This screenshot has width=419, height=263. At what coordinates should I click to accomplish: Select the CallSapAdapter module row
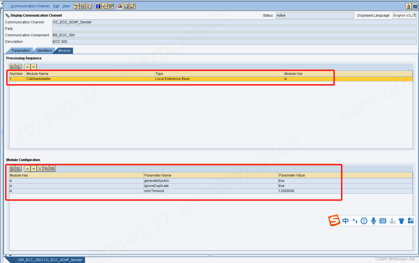(x=38, y=79)
